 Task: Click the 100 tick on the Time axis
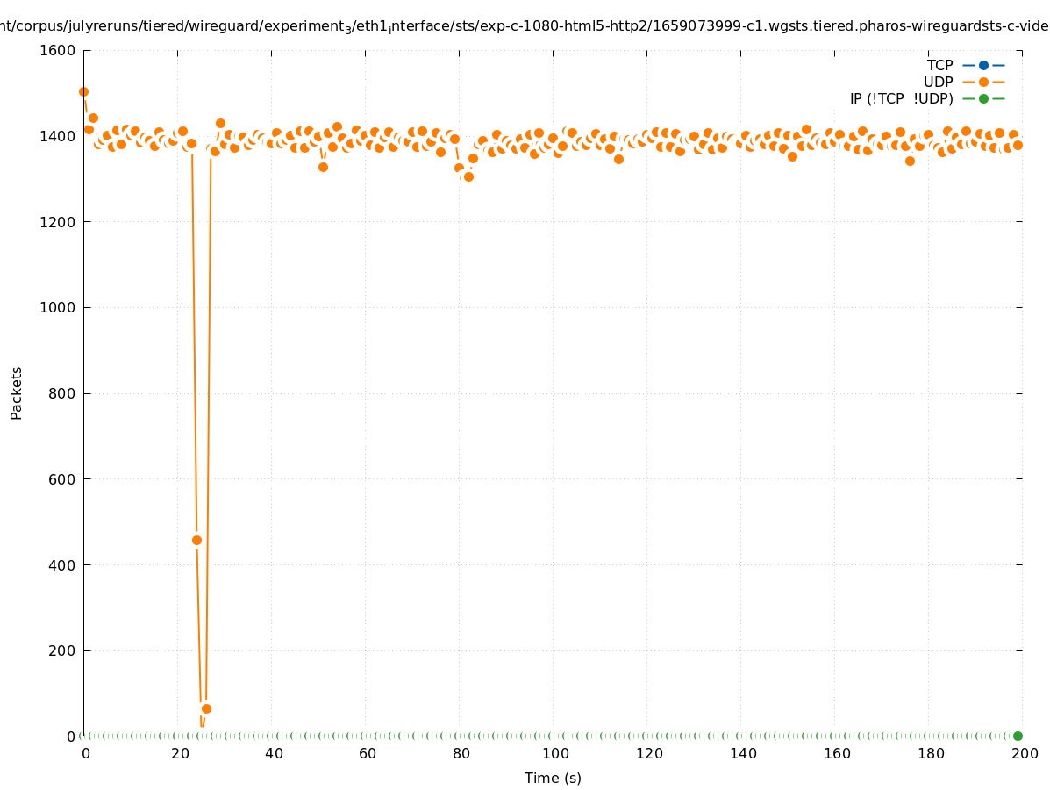pyautogui.click(x=554, y=753)
